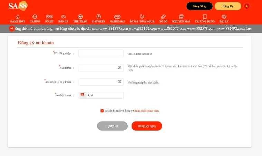Click the Đăng ký tài khoản heading

click(36, 43)
